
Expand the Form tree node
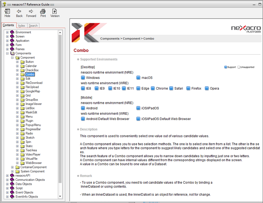[x=7, y=45]
